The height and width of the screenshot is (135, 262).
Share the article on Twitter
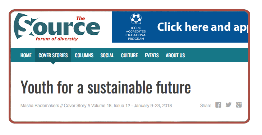(x=229, y=105)
